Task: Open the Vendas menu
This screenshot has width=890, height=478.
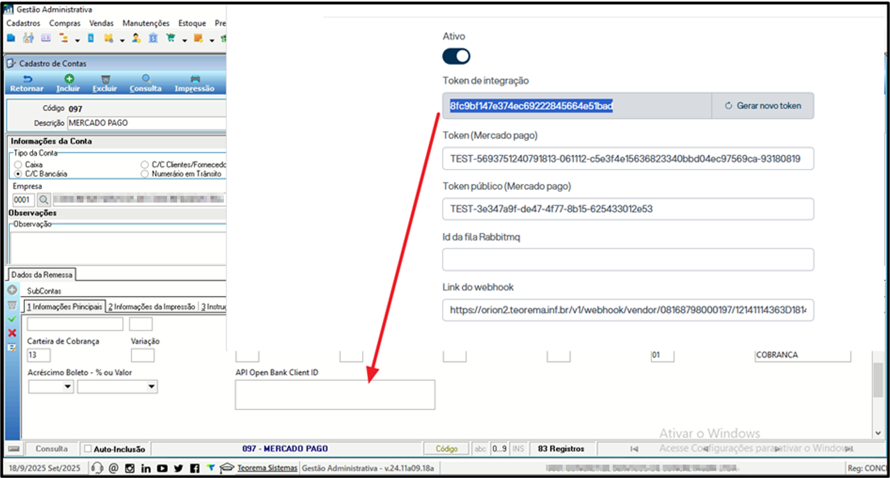Action: (102, 23)
